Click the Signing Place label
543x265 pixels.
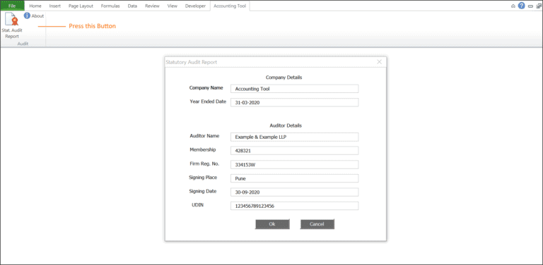[203, 178]
